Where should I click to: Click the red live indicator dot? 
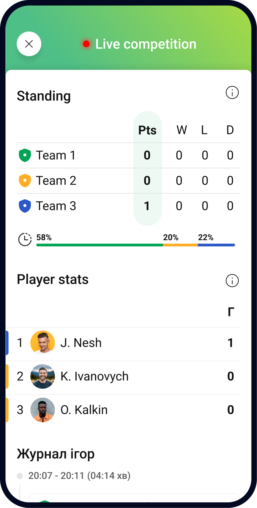(86, 44)
